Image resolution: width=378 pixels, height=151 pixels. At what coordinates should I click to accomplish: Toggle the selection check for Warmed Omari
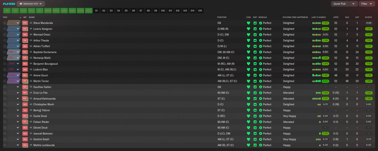[5, 34]
